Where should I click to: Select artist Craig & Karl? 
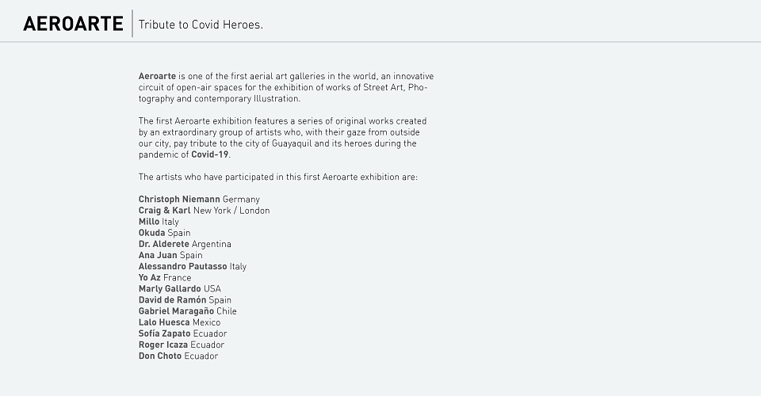pos(164,211)
